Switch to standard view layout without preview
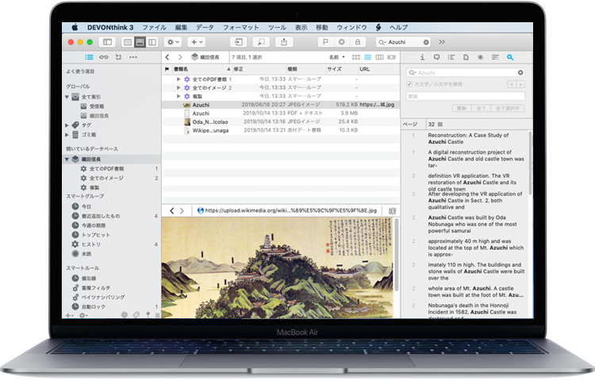The image size is (595, 385). pyautogui.click(x=128, y=42)
